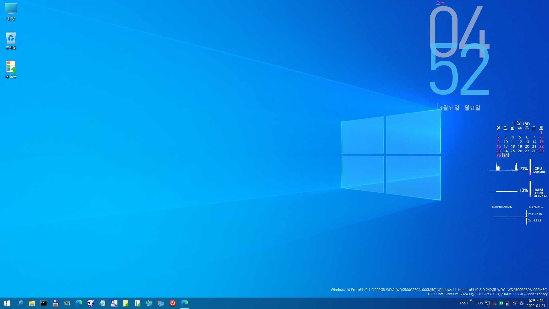Screen dimensions: 549x309
Task: Click the blue bird globe taskbar icon
Action: pos(91,303)
